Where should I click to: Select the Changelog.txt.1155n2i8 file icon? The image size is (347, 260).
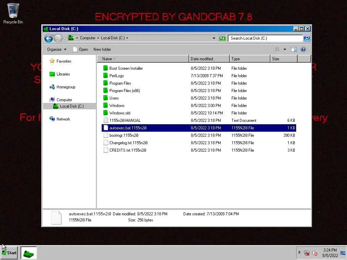click(106, 143)
